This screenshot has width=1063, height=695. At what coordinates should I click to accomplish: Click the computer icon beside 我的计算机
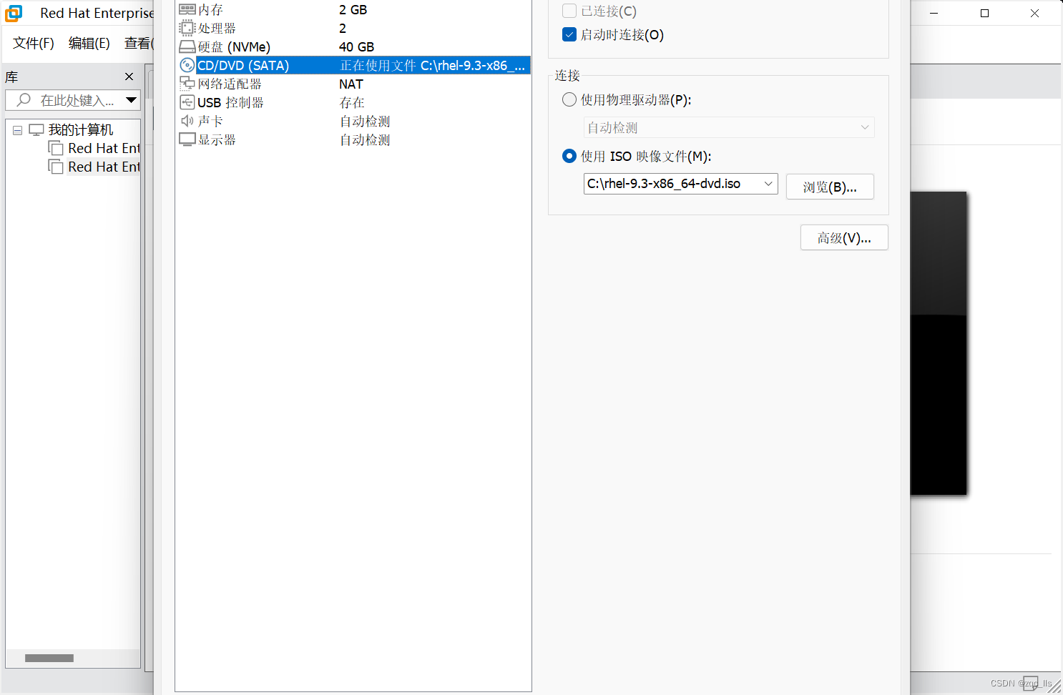coord(36,129)
